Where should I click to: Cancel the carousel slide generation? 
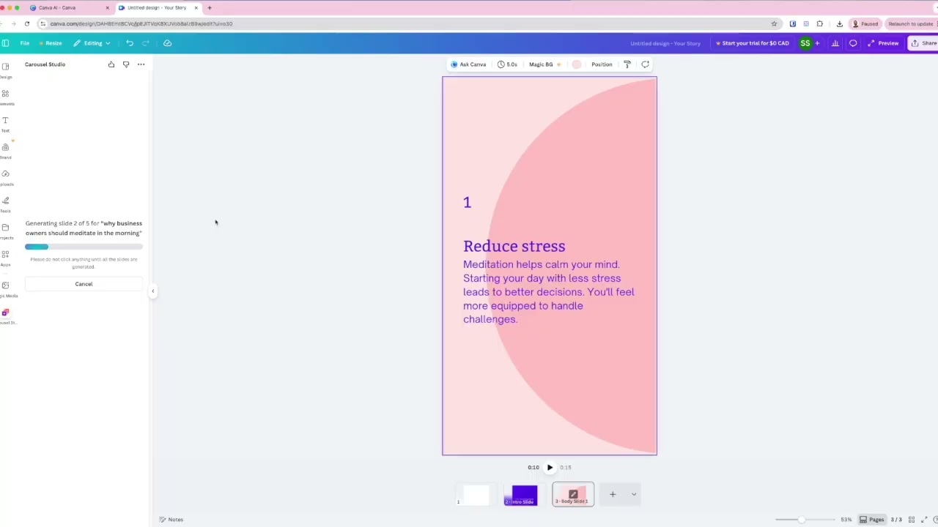[84, 284]
